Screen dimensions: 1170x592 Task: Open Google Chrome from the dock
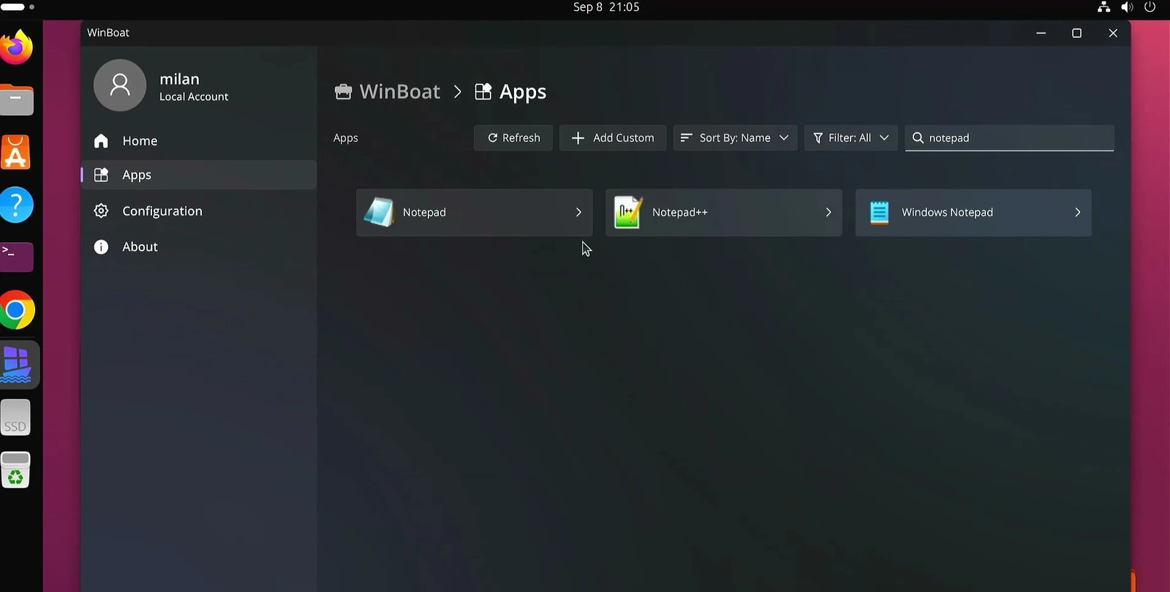16,311
